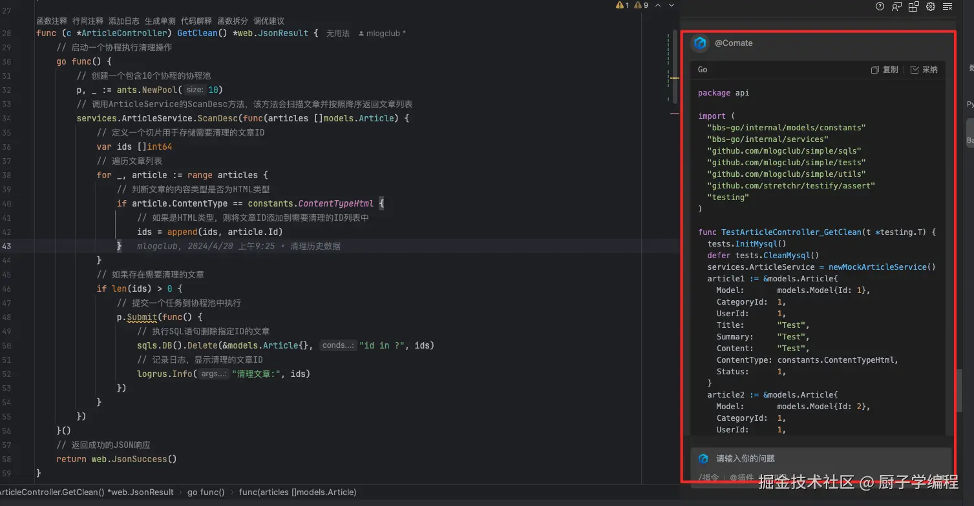Click the @插件 plugin shortcut
The image size is (974, 506).
742,478
